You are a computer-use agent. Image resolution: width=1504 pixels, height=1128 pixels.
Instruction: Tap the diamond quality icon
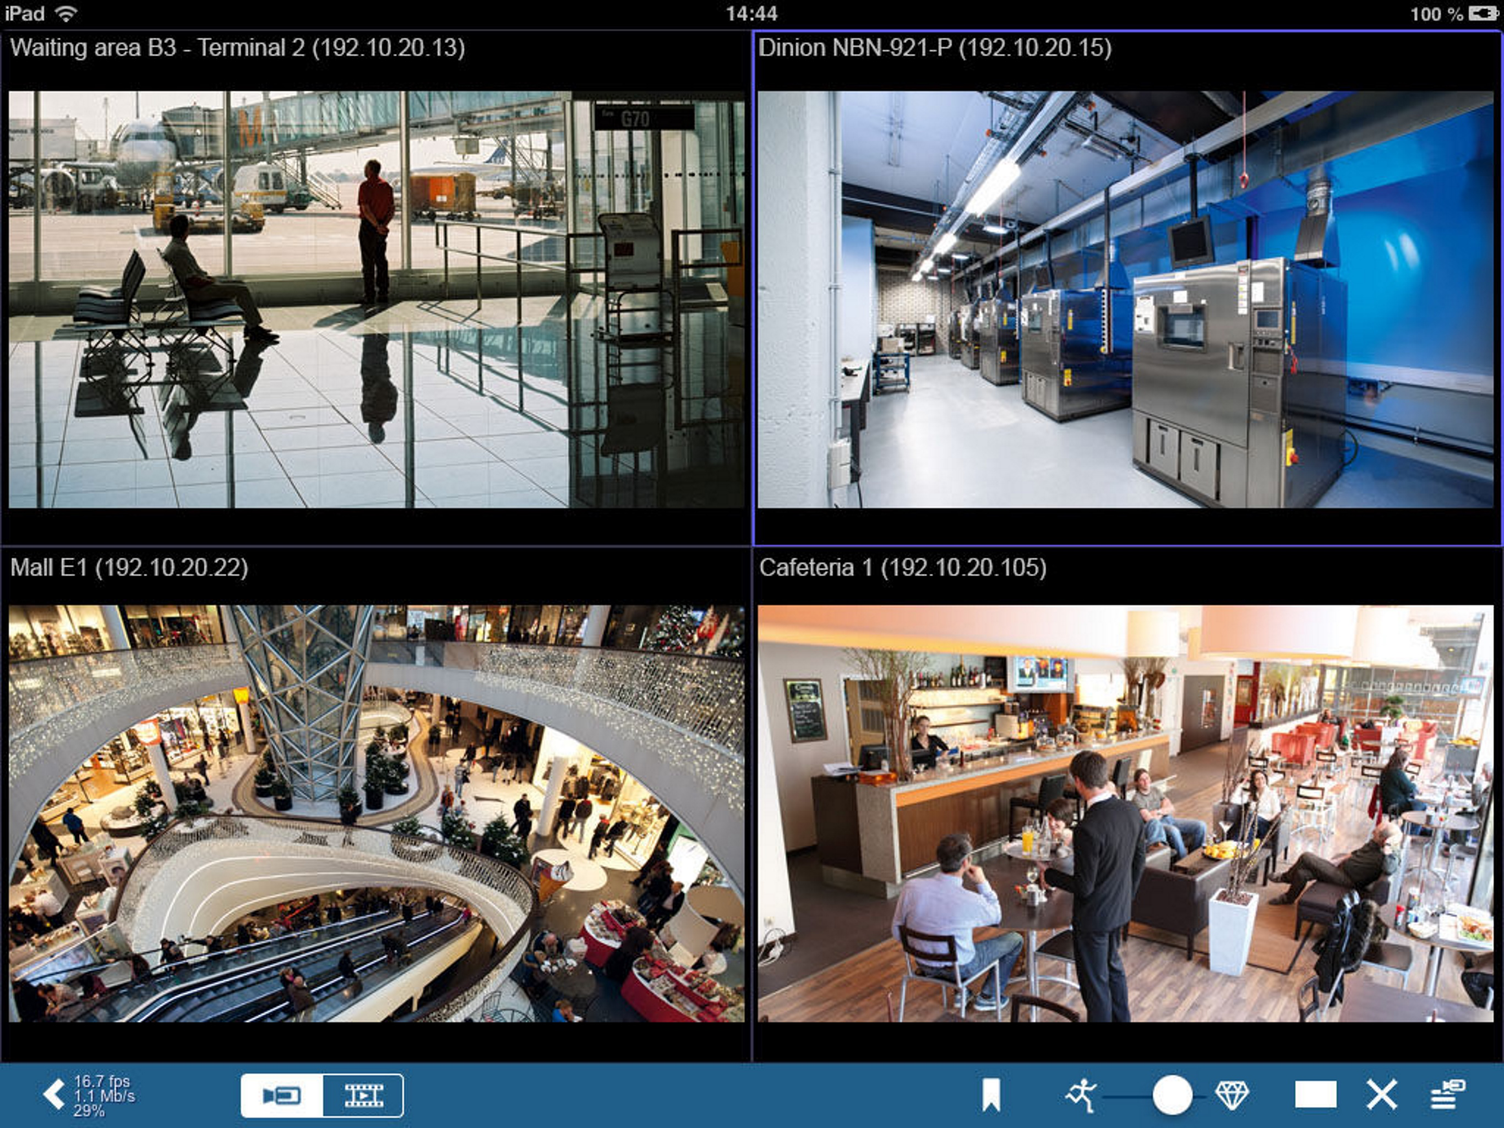click(x=1231, y=1096)
